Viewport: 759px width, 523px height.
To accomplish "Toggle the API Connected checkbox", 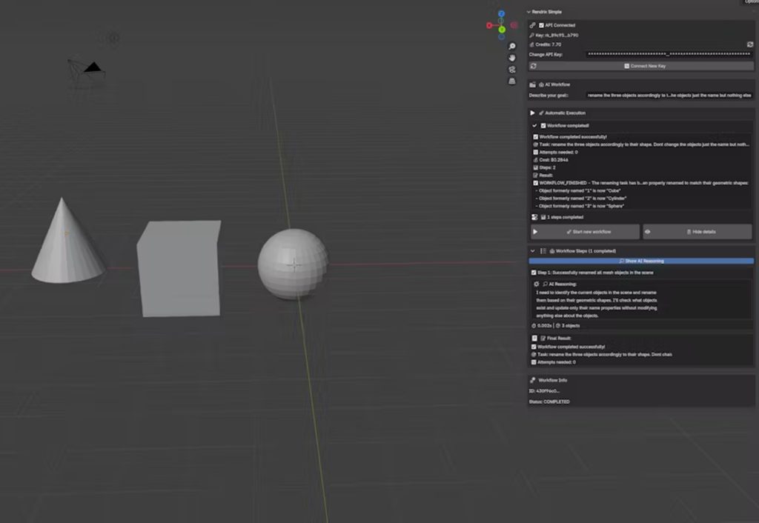I will [x=542, y=25].
